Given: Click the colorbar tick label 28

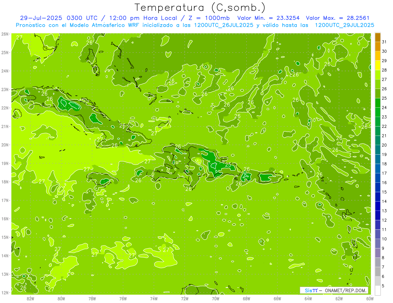Looking at the screenshot, I should tap(384, 70).
